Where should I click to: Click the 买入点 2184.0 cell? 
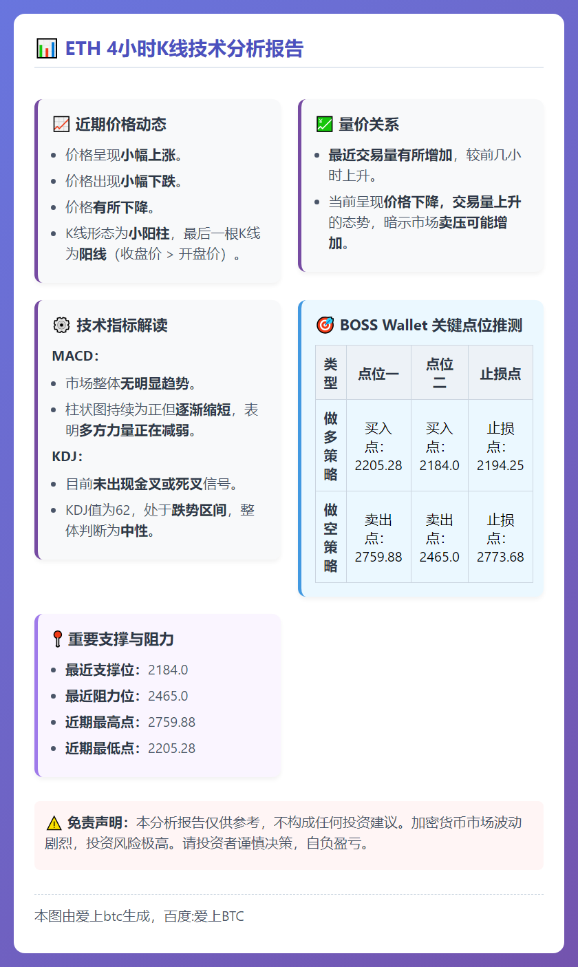click(440, 446)
